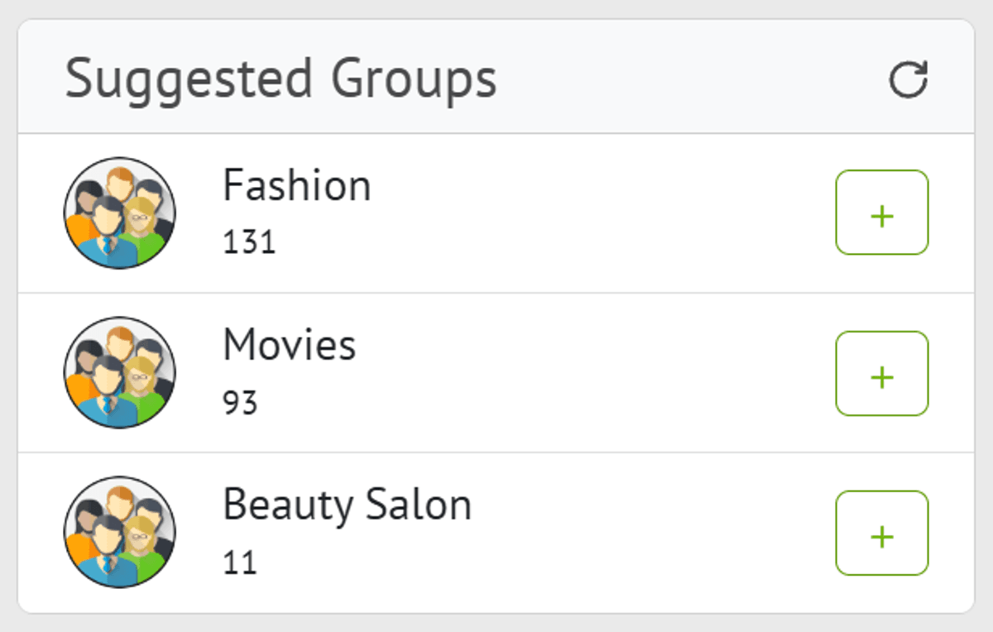Refresh the Suggested Groups list

point(908,80)
